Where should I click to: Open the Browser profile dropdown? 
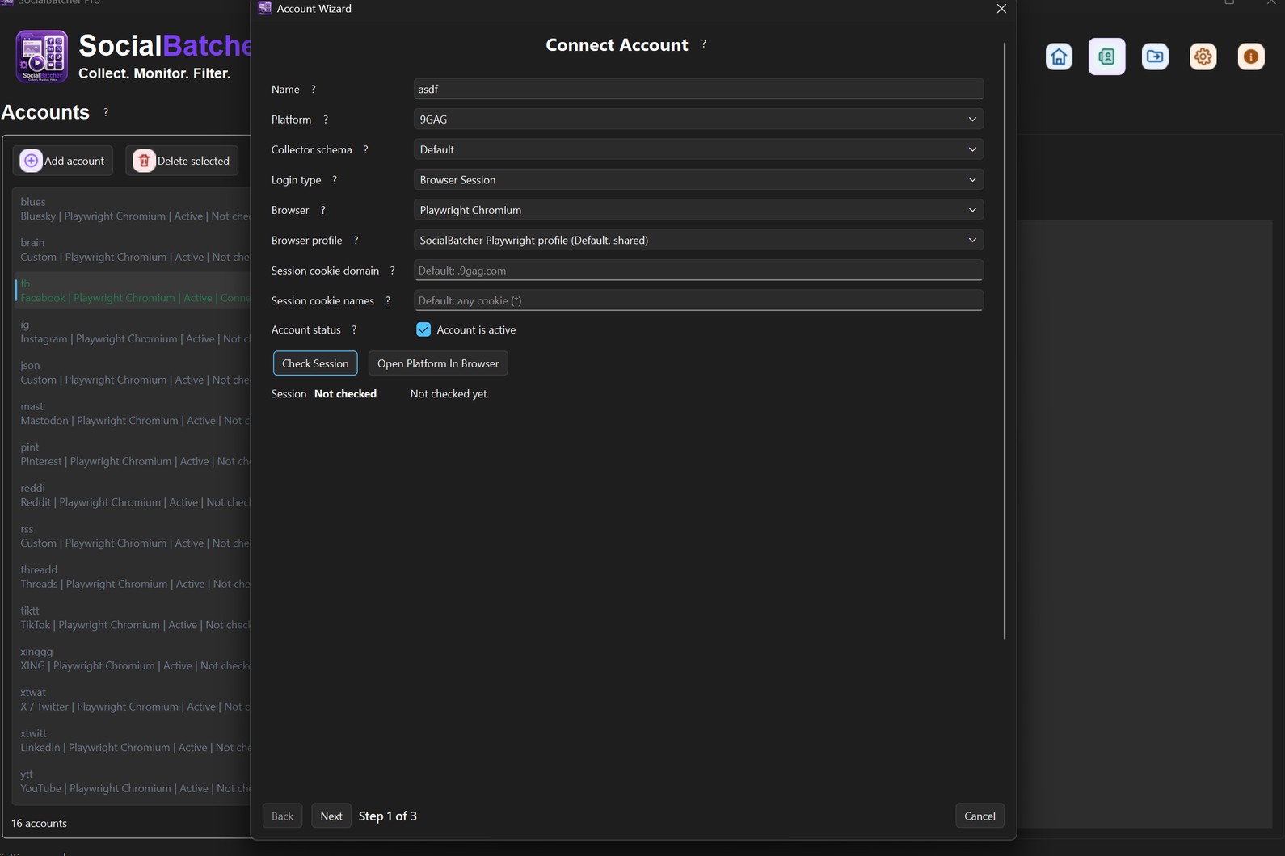pyautogui.click(x=698, y=240)
